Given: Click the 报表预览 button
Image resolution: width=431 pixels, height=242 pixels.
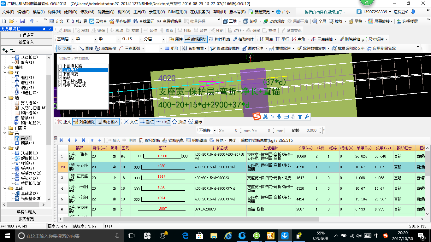Looking at the screenshot, I should pyautogui.click(x=26, y=219).
